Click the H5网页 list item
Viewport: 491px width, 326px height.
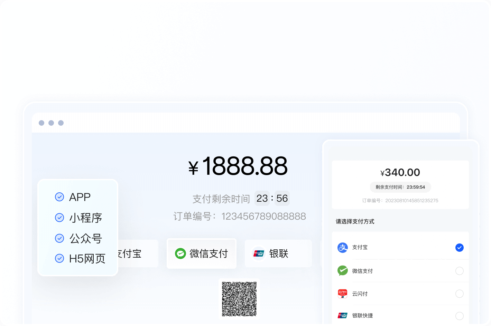pyautogui.click(x=87, y=259)
